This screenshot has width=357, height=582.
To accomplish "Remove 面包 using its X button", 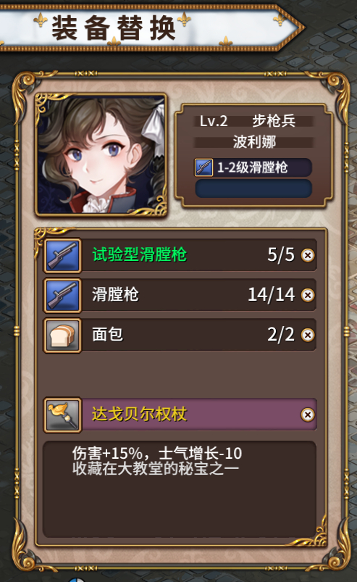I will point(308,335).
